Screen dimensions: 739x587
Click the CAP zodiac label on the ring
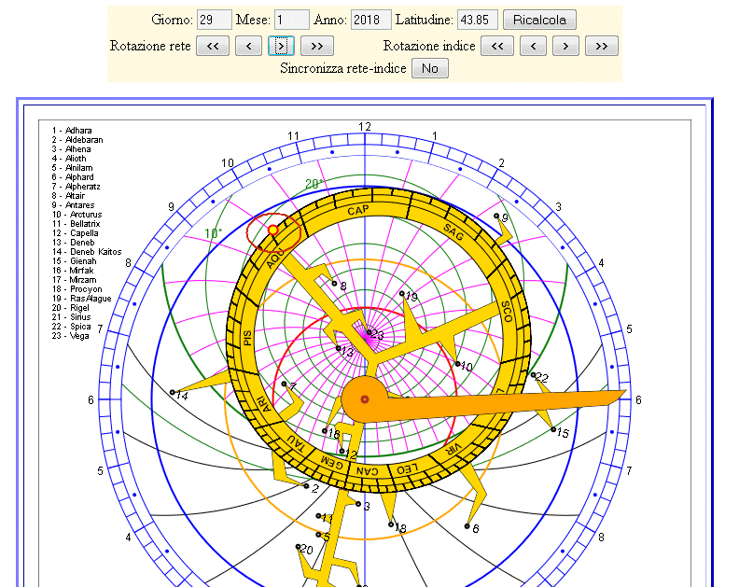358,211
